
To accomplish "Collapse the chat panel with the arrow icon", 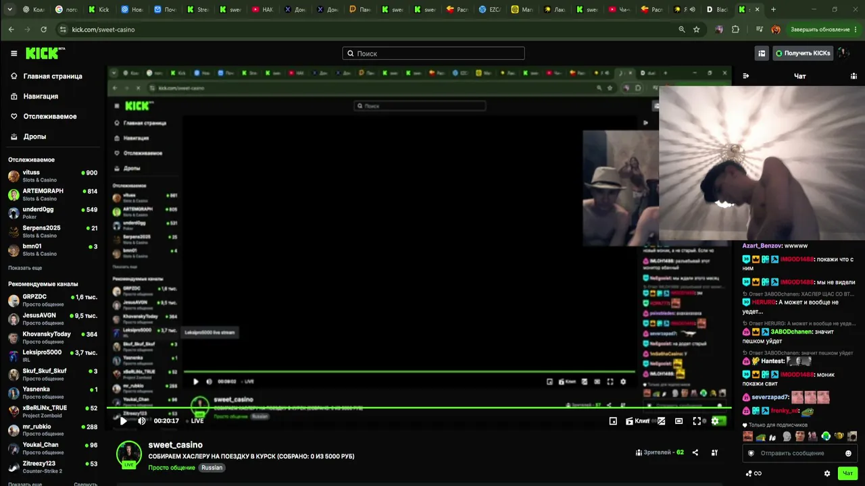I will click(x=746, y=76).
